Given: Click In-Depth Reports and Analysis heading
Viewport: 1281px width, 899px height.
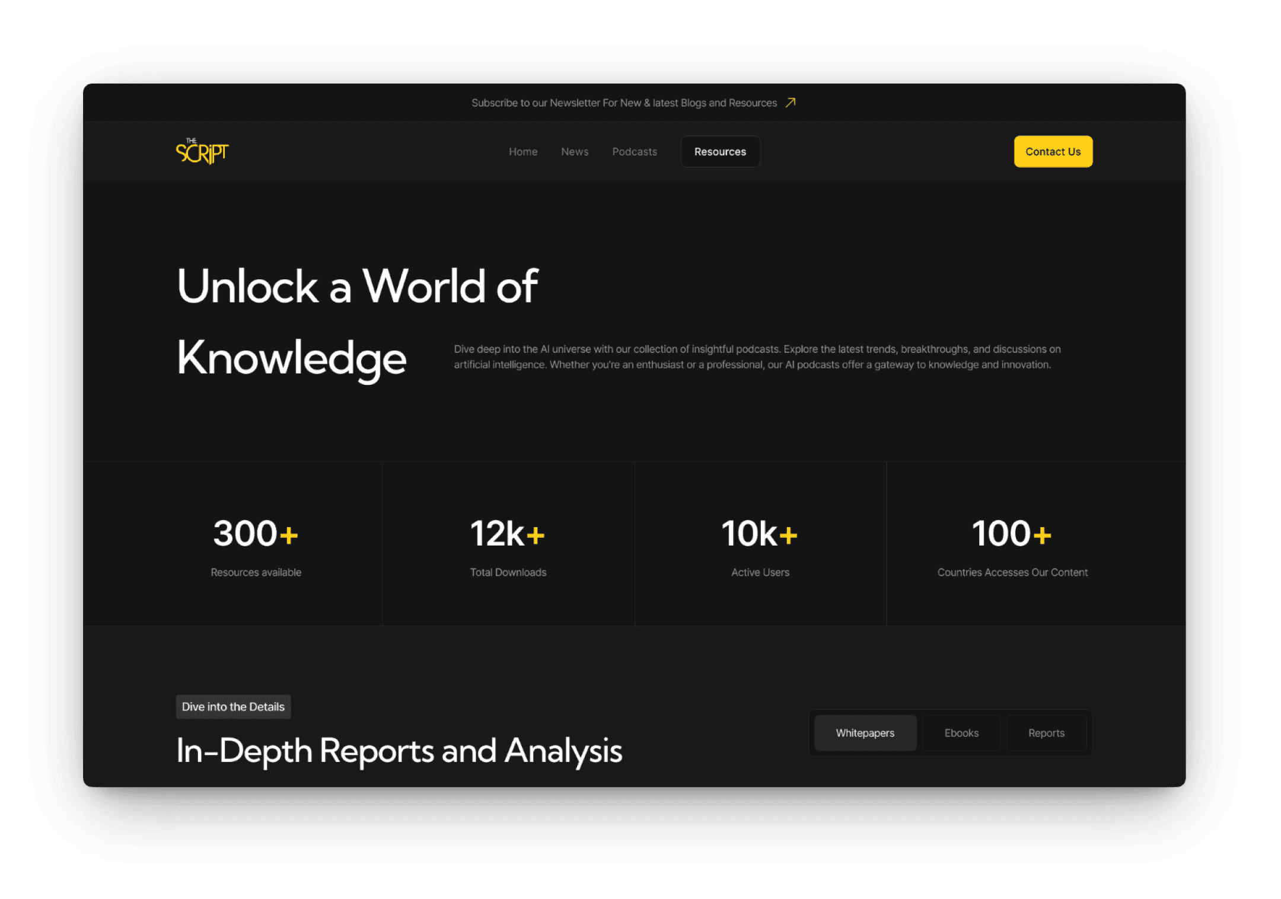Looking at the screenshot, I should pos(399,751).
